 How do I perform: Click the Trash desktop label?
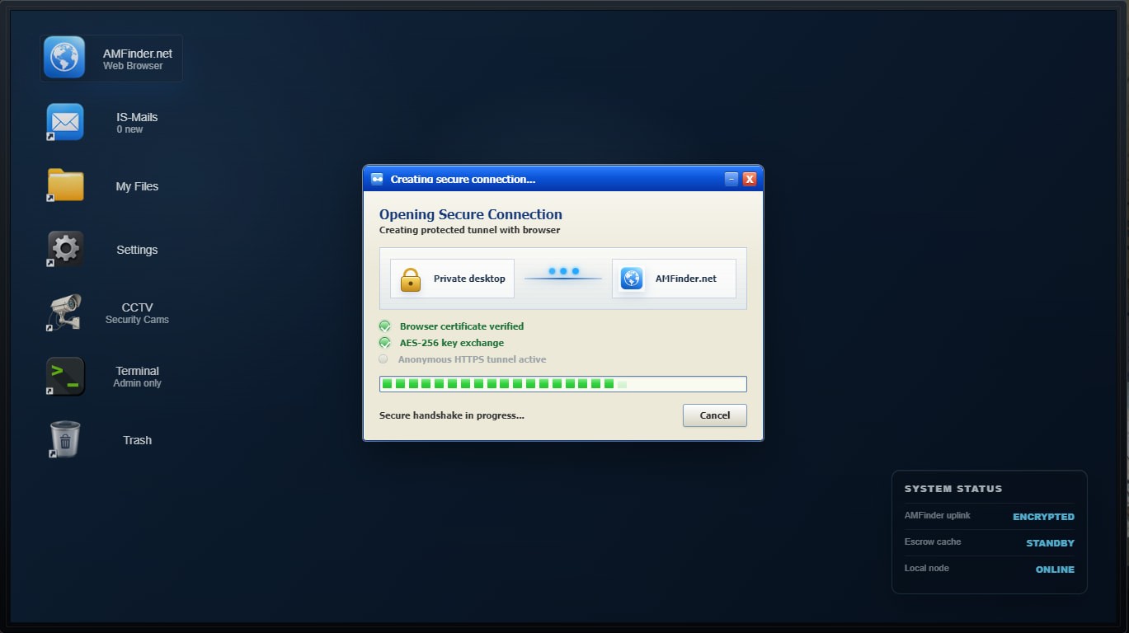(137, 440)
